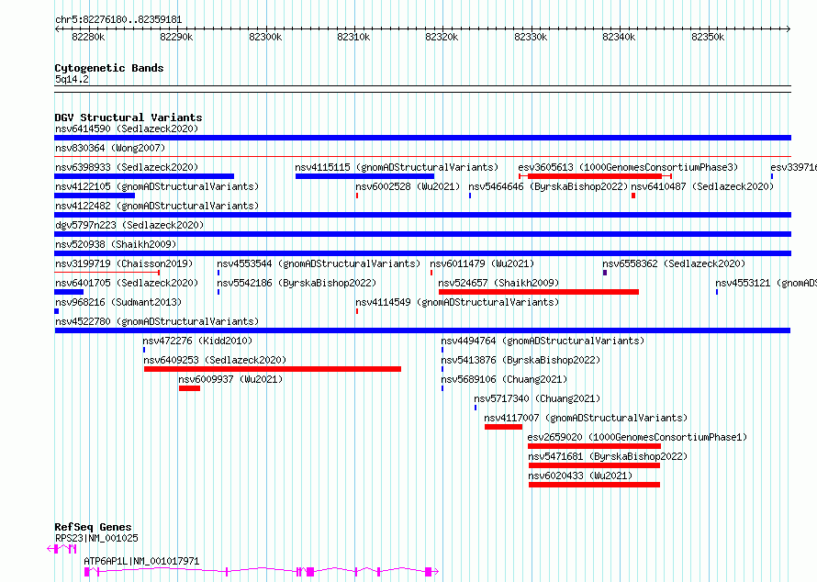Click the red bar of nsv4117007
The width and height of the screenshot is (817, 582).
503,427
